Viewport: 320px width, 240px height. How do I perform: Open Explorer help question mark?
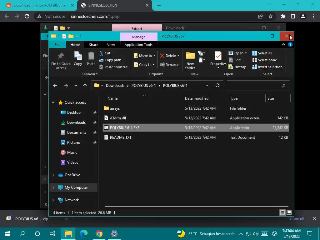(290, 44)
